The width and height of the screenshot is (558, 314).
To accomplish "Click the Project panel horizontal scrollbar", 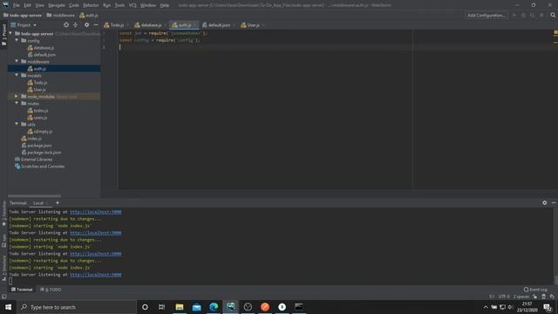I will 34,195.
